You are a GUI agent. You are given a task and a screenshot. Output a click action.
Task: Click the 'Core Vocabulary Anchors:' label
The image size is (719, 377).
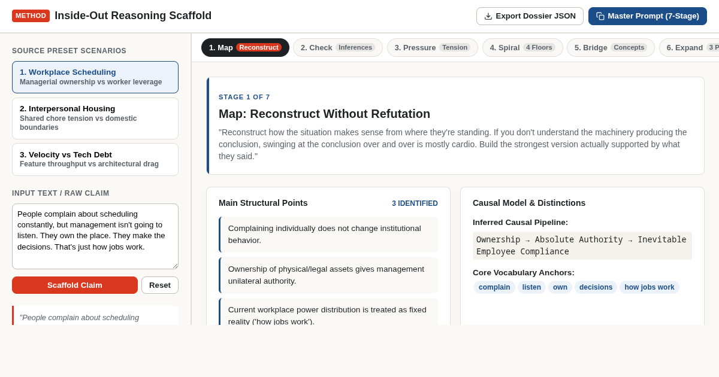pos(524,273)
